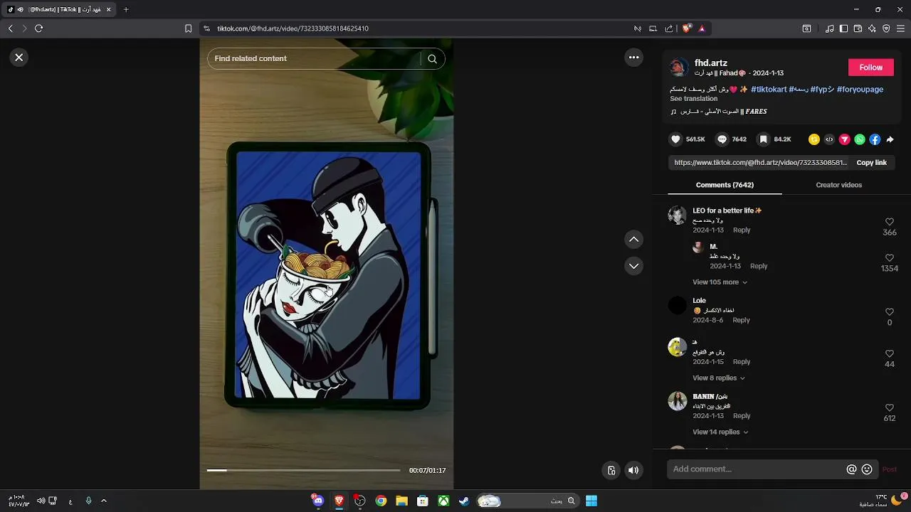Image resolution: width=911 pixels, height=512 pixels.
Task: Click the auto-scroll icon beside volume
Action: point(611,470)
